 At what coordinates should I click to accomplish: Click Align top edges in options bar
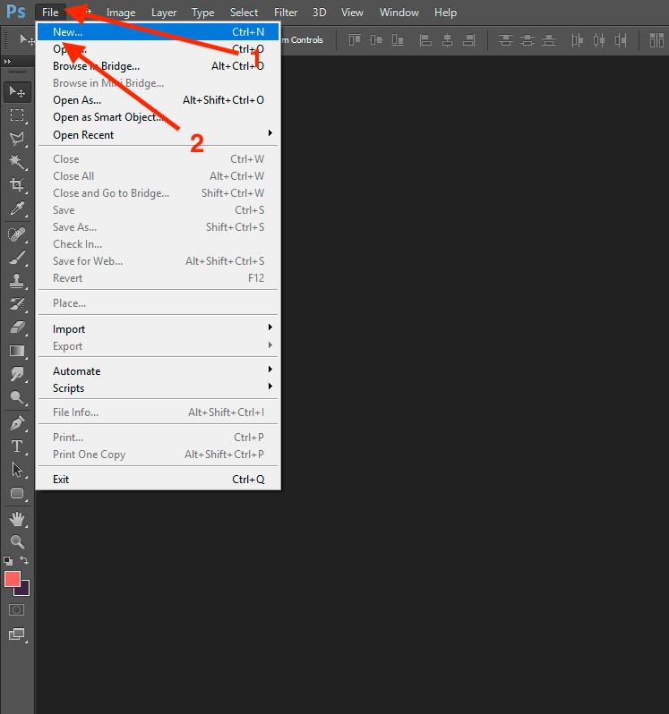[x=355, y=40]
